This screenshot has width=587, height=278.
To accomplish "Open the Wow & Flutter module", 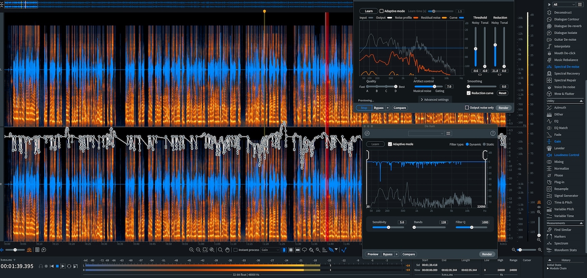I will point(564,94).
